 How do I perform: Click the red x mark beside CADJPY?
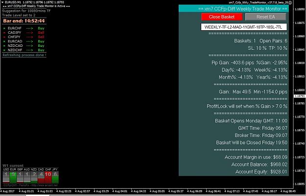tap(4, 33)
